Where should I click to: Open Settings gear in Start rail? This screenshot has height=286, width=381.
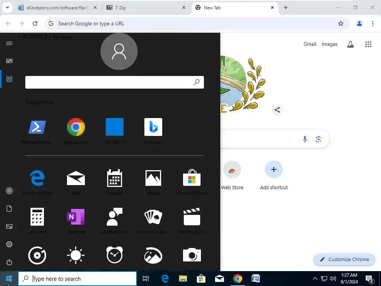(9, 244)
